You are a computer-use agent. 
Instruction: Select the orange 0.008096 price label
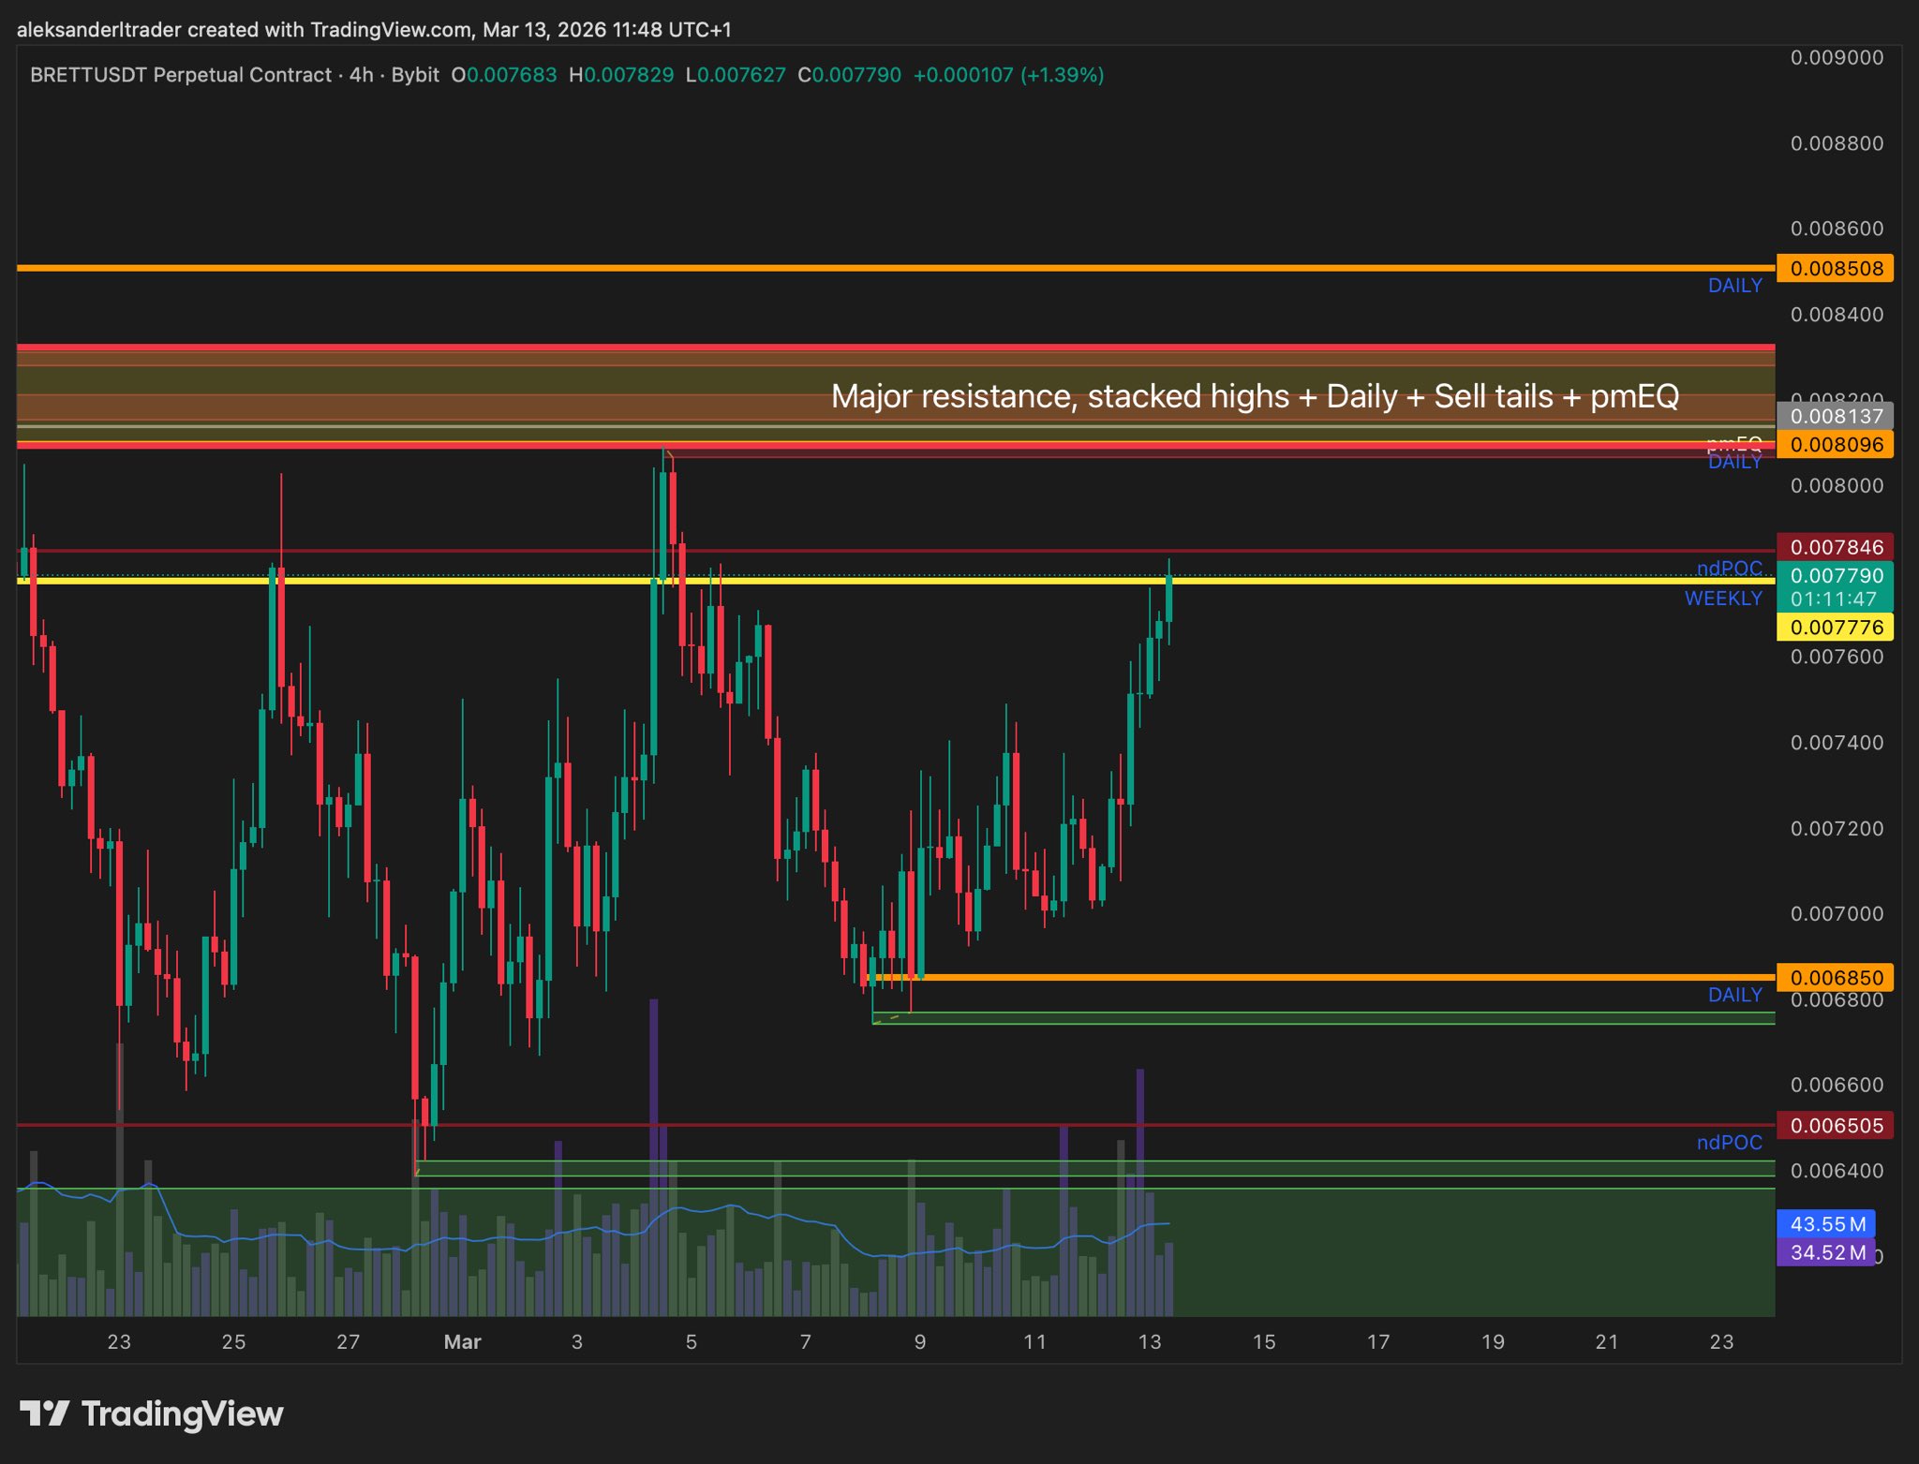point(1835,445)
